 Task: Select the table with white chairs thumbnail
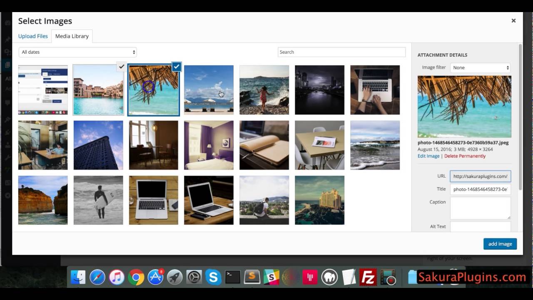[319, 145]
